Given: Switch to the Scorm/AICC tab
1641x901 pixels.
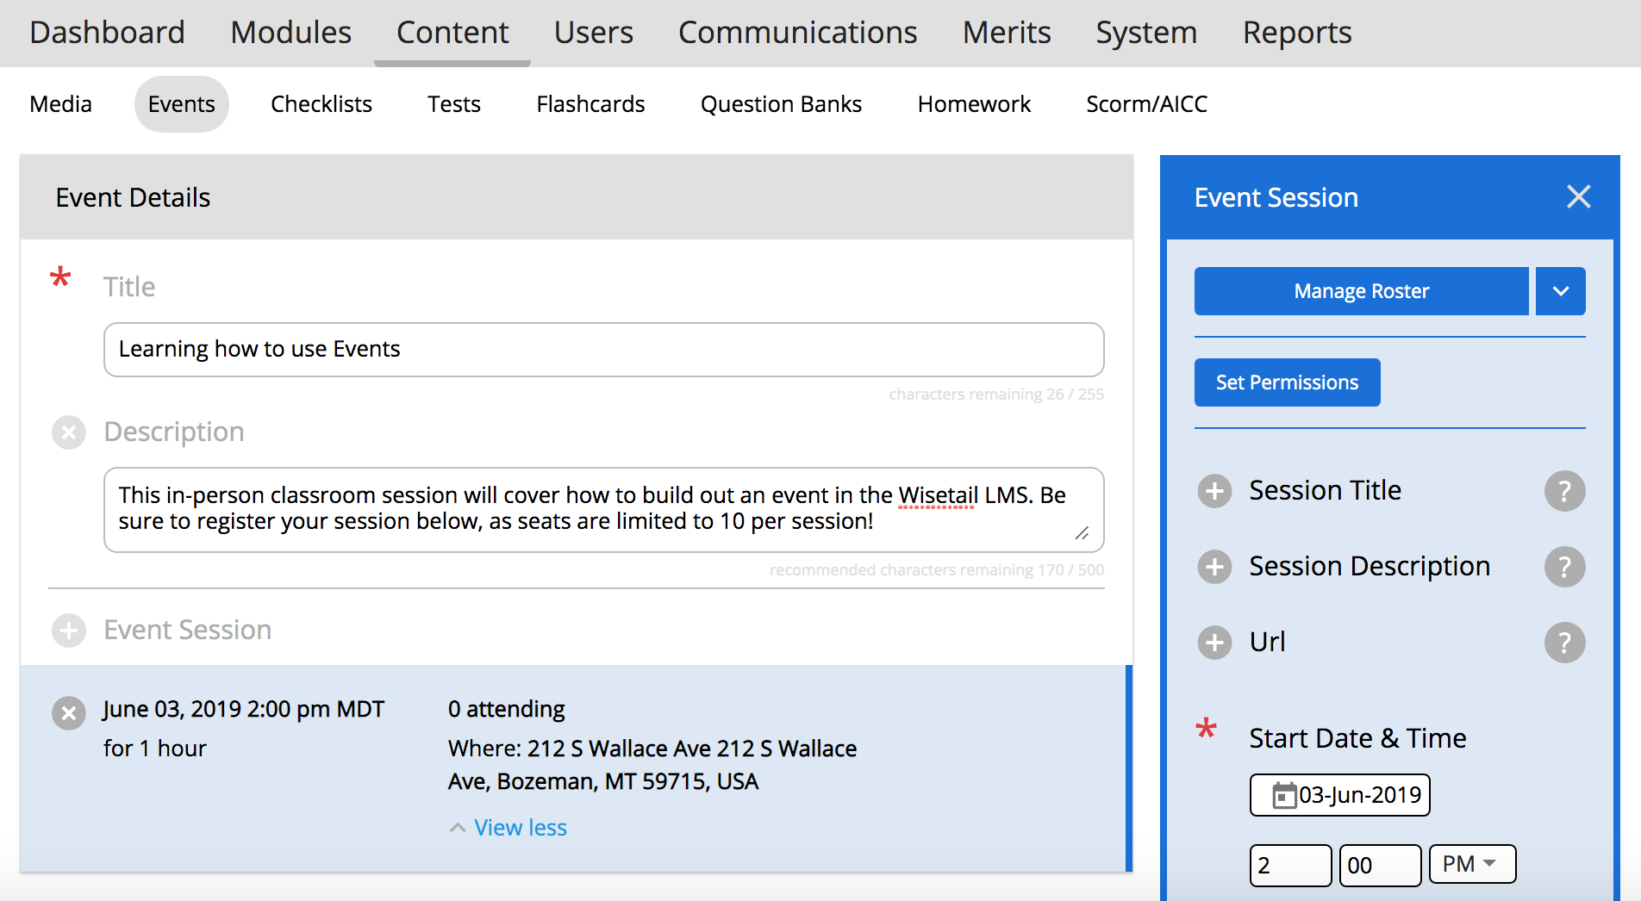Looking at the screenshot, I should click(x=1146, y=104).
